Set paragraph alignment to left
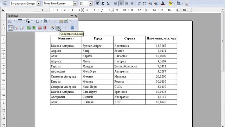 116,3
